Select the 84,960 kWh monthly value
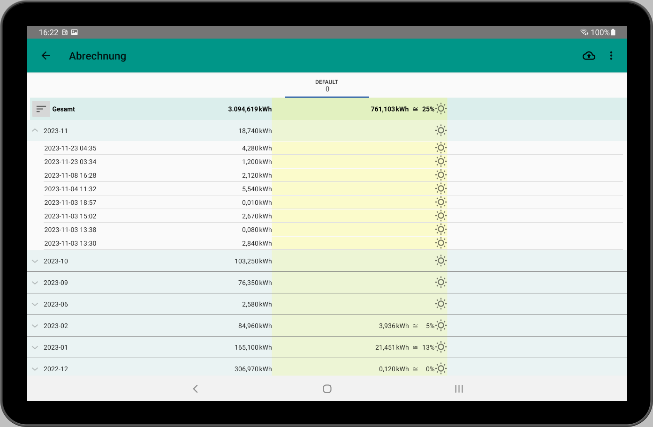 coord(255,326)
